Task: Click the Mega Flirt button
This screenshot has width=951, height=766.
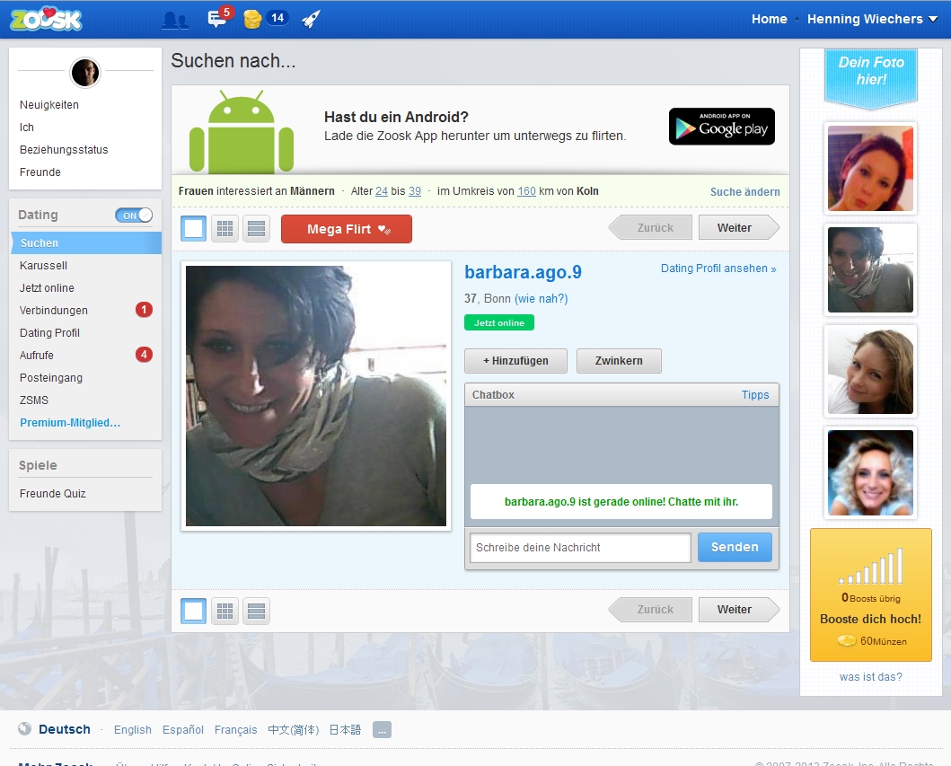Action: click(347, 229)
